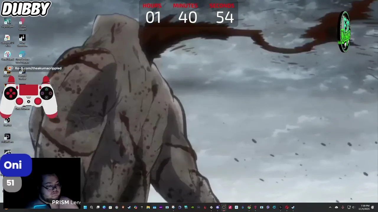The width and height of the screenshot is (378, 212).
Task: Open the network tray icon
Action: click(349, 207)
